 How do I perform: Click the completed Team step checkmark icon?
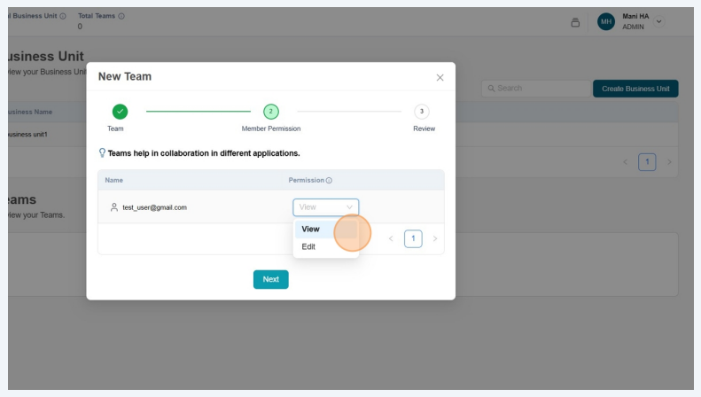point(120,111)
